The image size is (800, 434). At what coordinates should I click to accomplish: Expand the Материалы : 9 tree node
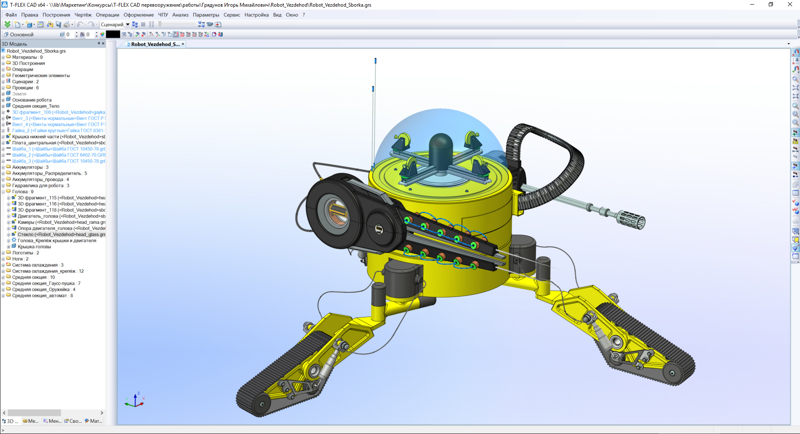[x=3, y=58]
